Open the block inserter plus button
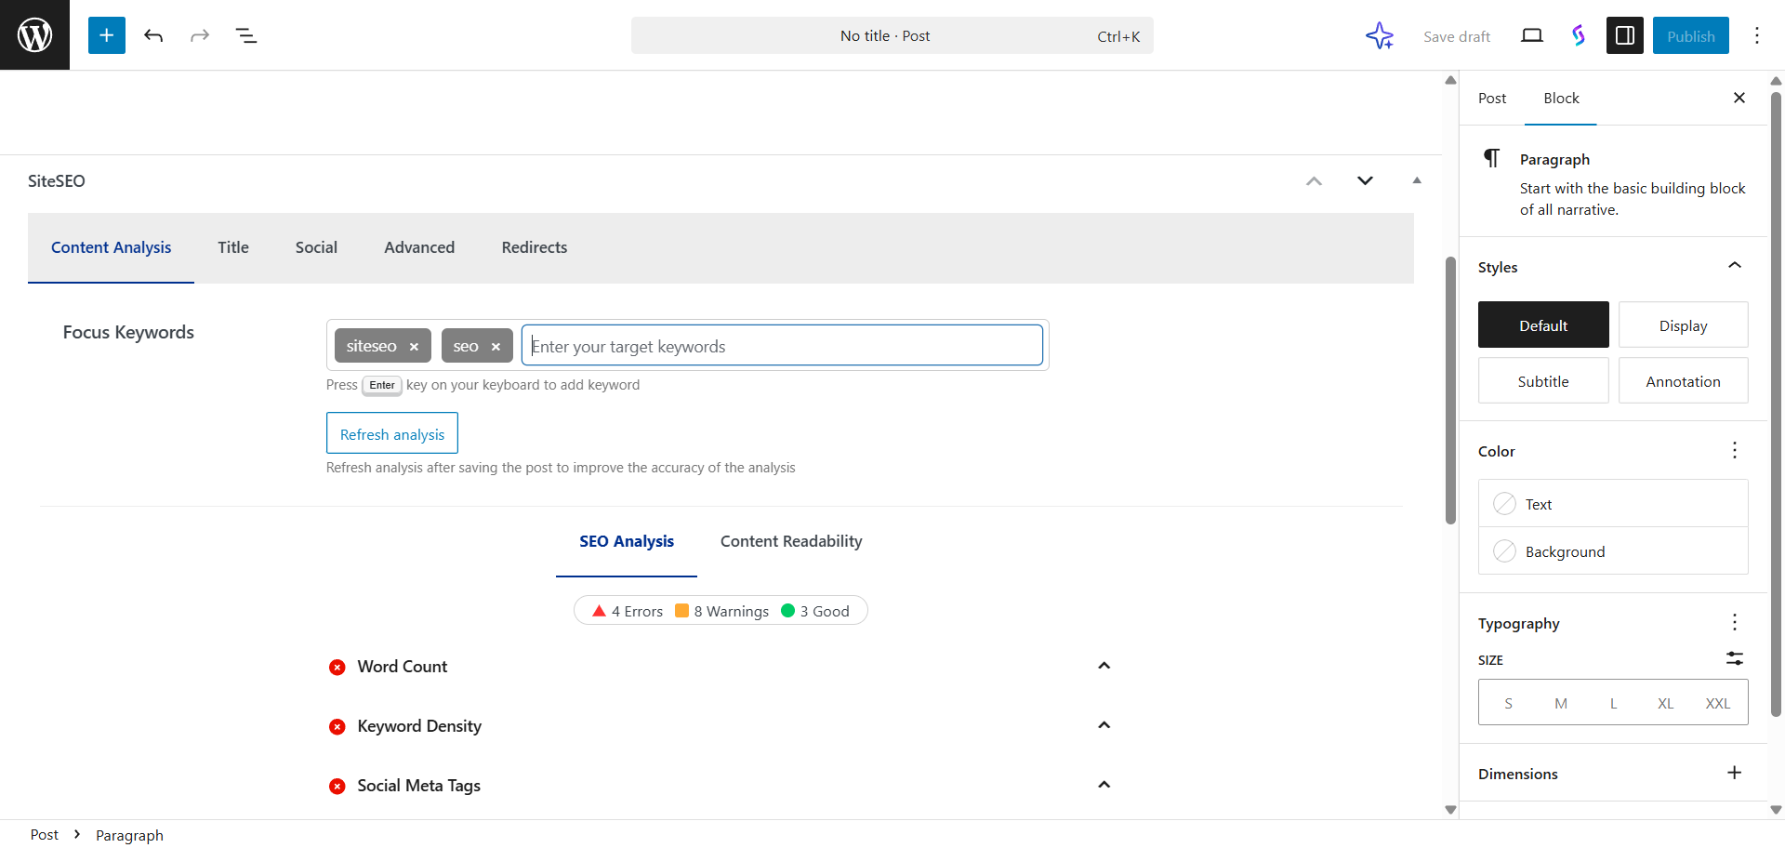This screenshot has height=848, width=1785. 107,35
